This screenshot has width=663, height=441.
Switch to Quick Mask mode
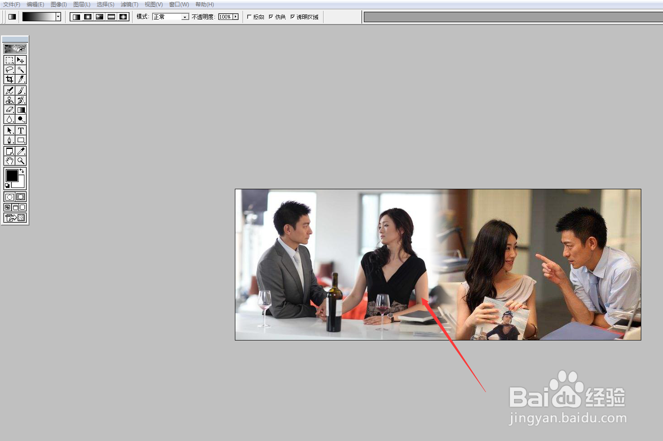coord(21,197)
